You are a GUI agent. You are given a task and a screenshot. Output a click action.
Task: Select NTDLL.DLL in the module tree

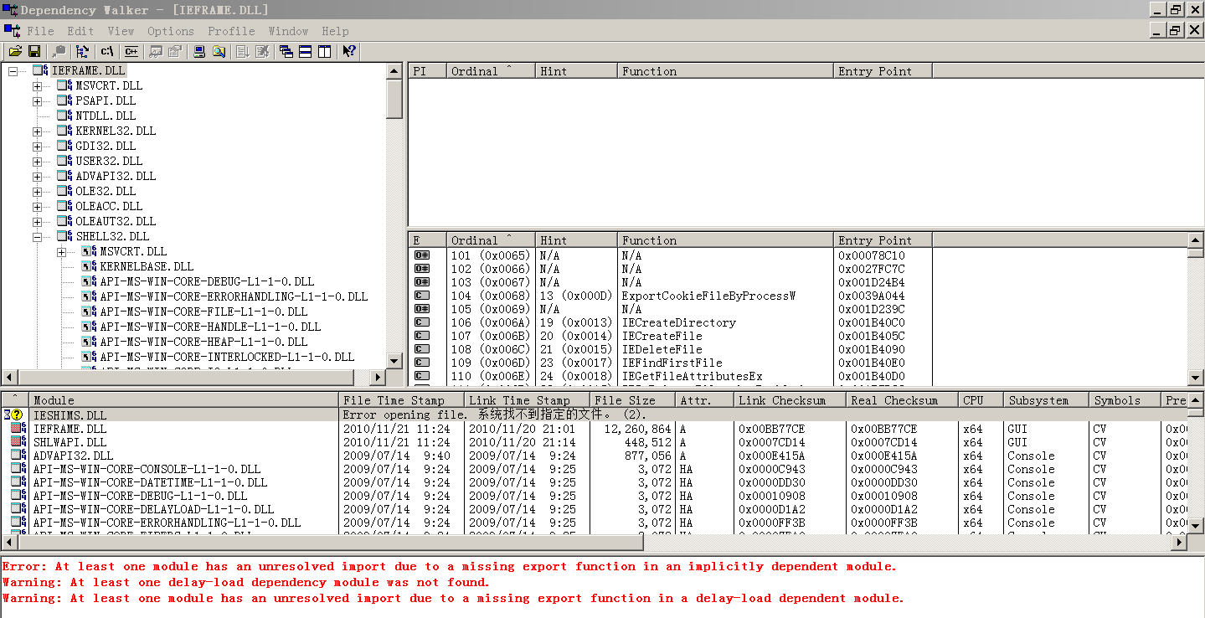tap(106, 116)
